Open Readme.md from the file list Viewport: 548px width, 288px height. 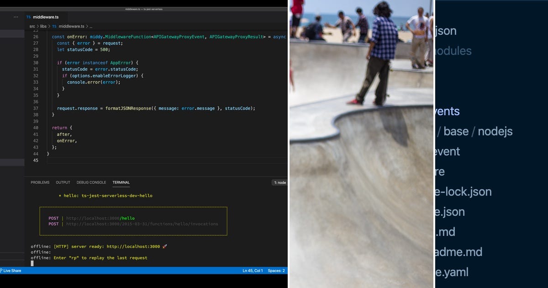(459, 252)
